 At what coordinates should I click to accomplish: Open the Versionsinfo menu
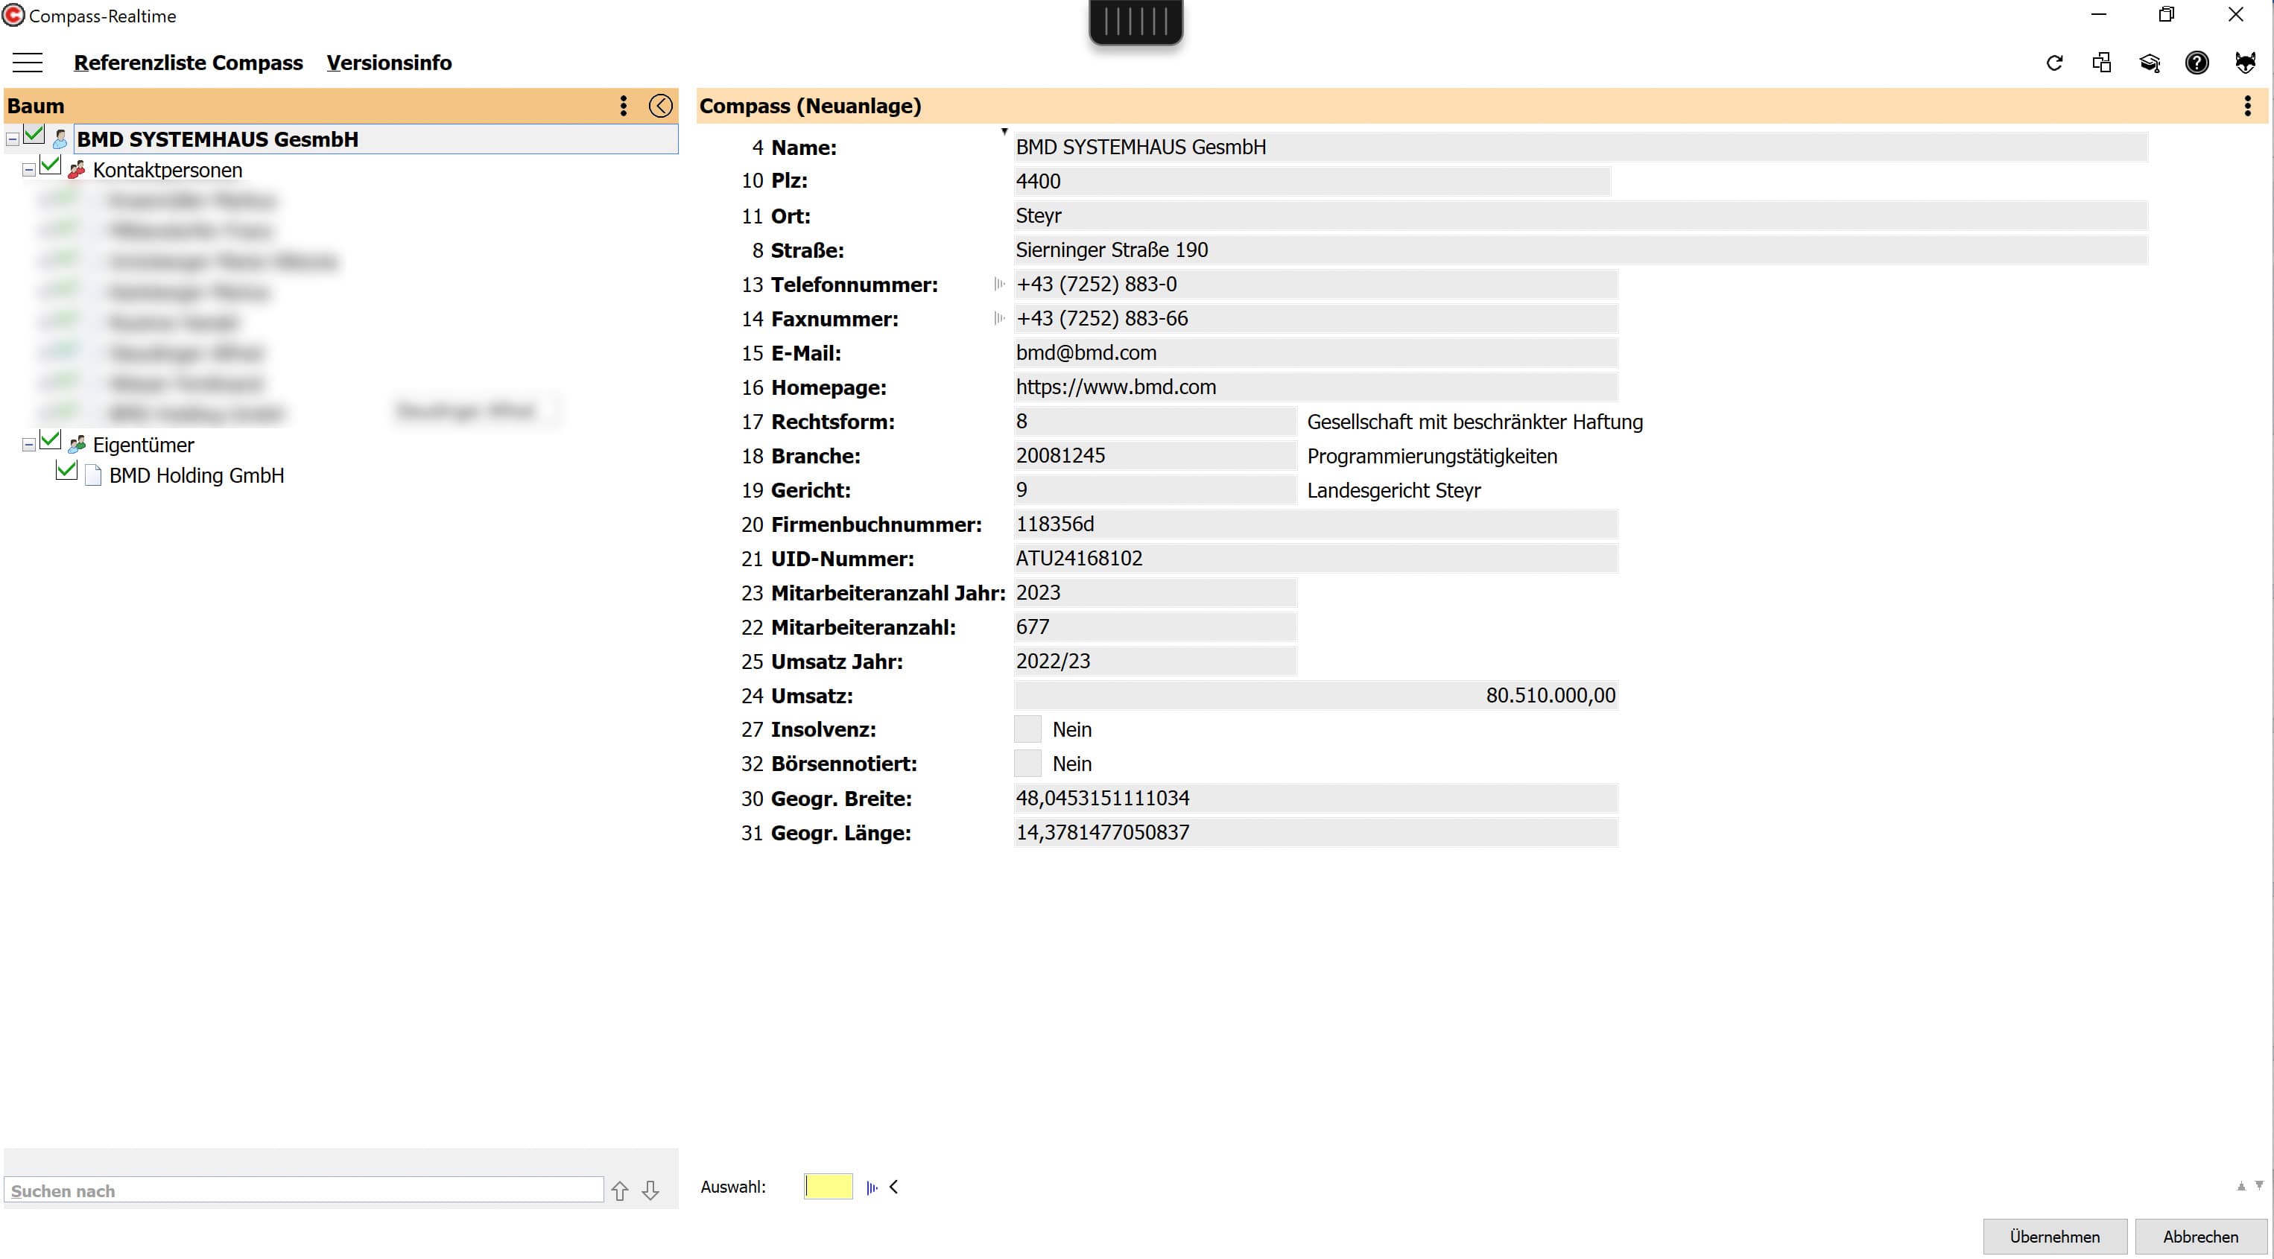click(388, 63)
